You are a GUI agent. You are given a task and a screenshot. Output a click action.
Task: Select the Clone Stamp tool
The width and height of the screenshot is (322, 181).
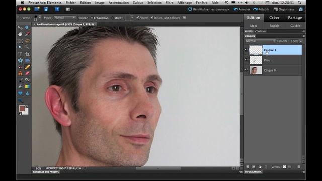(x=20, y=74)
